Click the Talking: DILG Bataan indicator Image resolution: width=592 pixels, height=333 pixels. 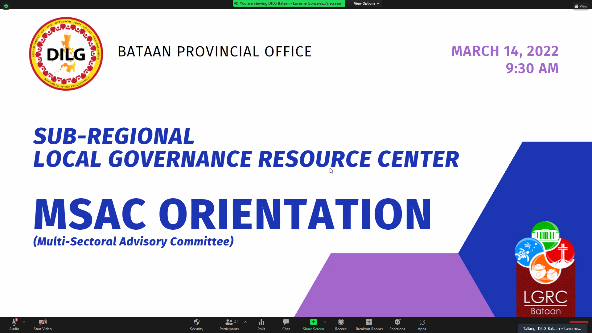point(552,328)
